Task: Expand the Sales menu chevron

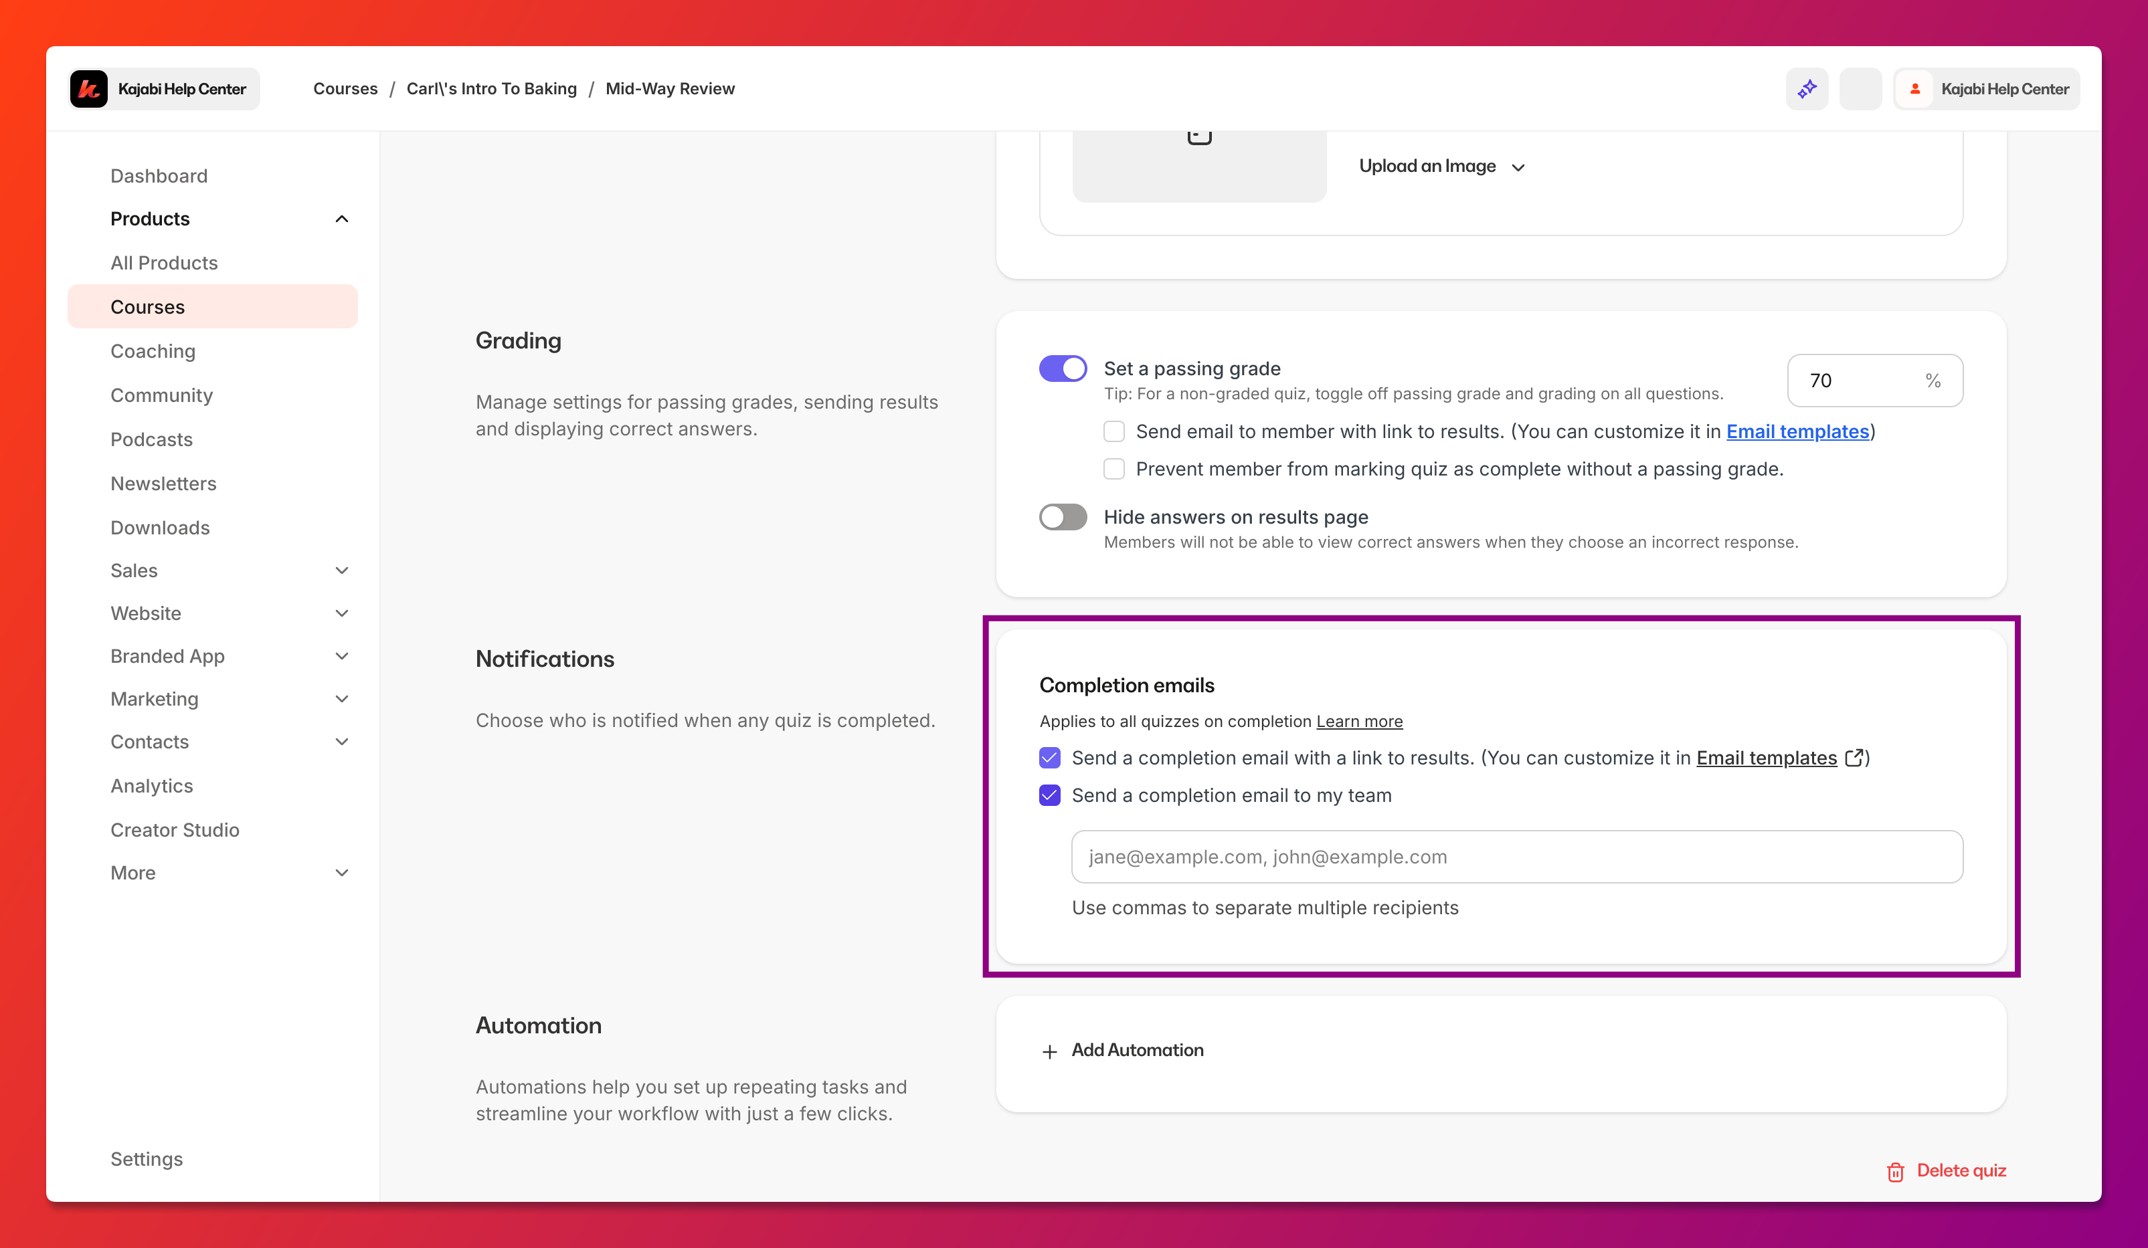Action: (x=342, y=570)
